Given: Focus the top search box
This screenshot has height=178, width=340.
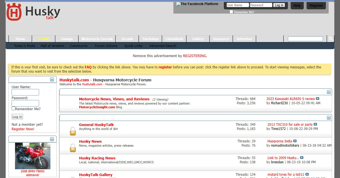Looking at the screenshot, I should (x=305, y=39).
